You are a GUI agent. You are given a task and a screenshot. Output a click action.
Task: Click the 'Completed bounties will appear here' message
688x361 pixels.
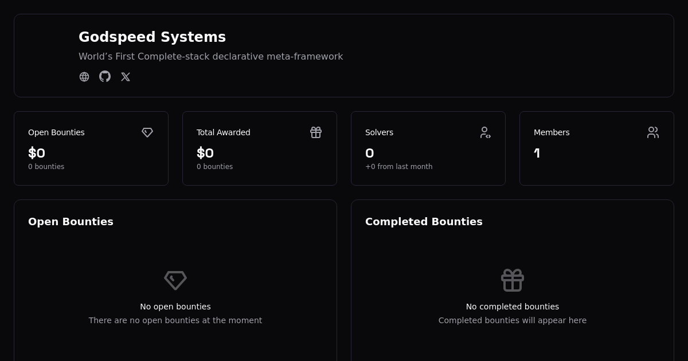[x=512, y=320]
